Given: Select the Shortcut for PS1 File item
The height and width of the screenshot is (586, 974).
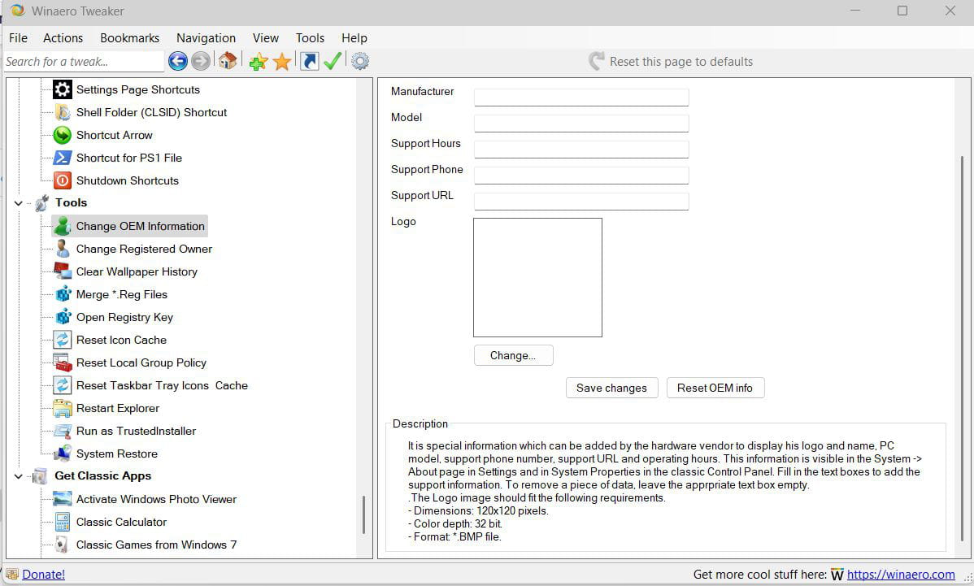Looking at the screenshot, I should pos(128,158).
